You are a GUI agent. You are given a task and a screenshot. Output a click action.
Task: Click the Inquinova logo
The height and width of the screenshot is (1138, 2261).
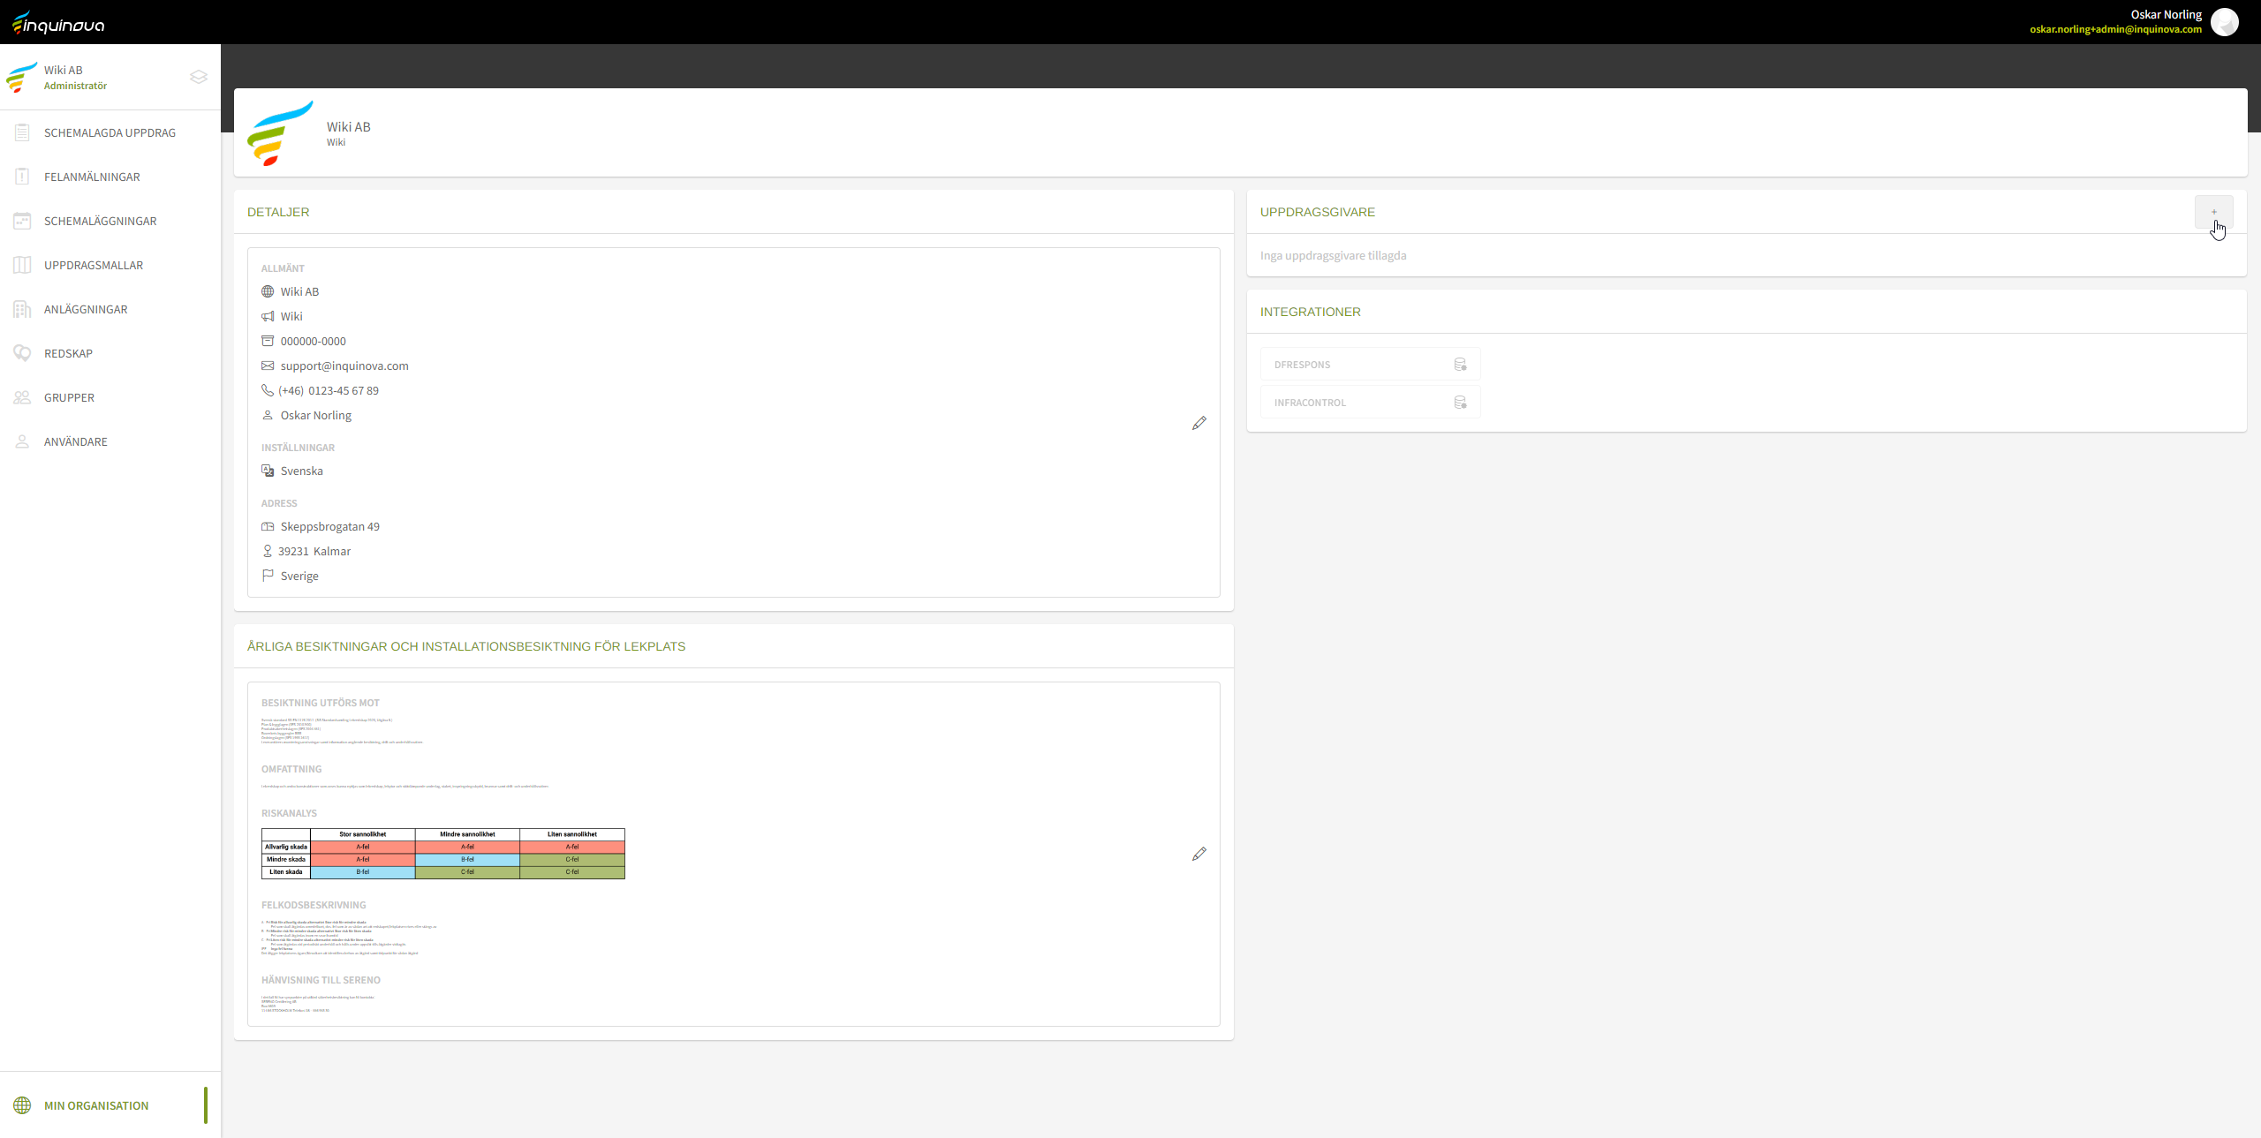click(x=58, y=23)
